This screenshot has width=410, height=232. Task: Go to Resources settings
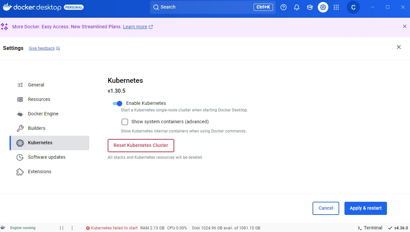click(49, 99)
